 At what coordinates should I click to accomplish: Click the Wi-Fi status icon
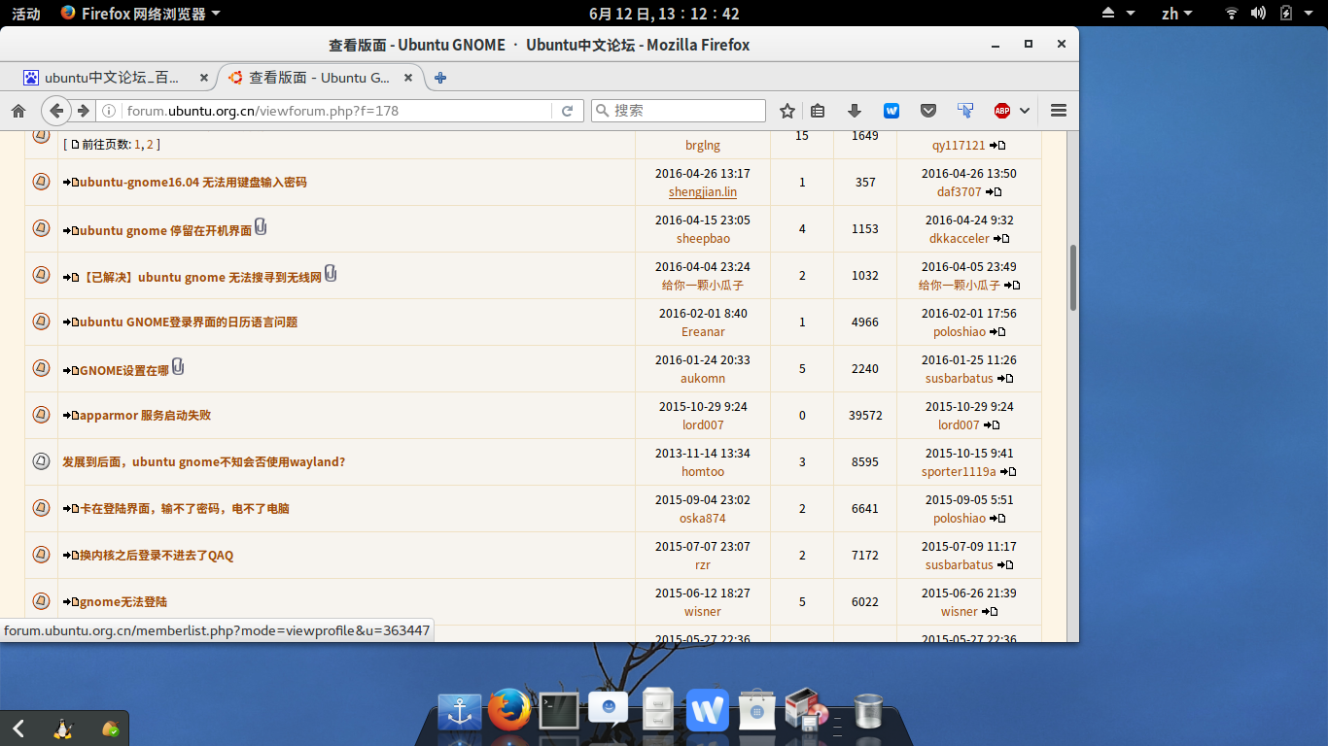1232,14
